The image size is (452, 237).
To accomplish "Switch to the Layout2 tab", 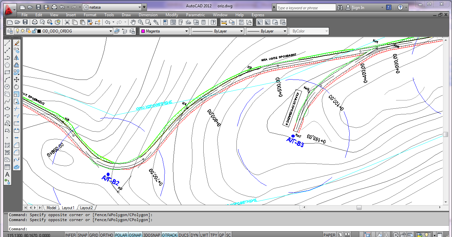I will [x=86, y=208].
